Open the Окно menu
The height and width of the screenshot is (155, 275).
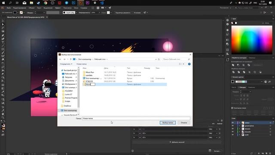[76, 8]
